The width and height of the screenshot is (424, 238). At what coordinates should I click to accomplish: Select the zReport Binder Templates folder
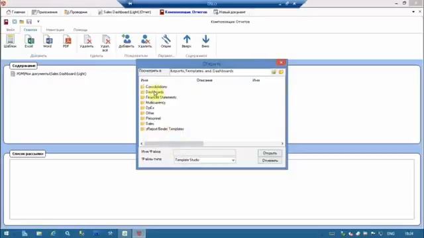coord(162,129)
